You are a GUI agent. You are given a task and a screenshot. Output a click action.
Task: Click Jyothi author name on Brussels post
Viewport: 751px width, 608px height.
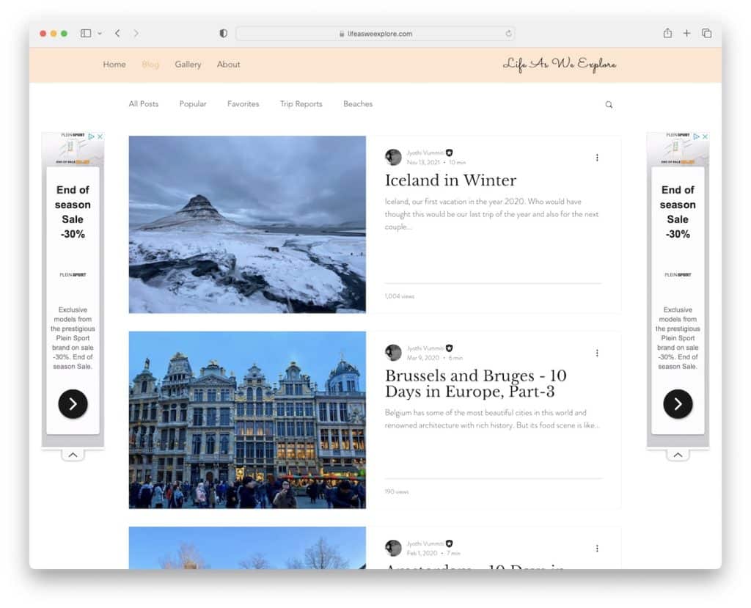[x=425, y=348]
